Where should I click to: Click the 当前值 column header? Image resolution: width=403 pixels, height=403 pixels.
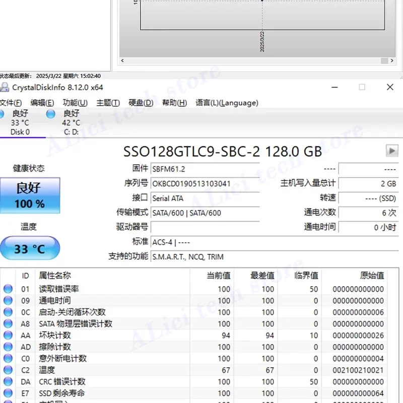[212, 276]
